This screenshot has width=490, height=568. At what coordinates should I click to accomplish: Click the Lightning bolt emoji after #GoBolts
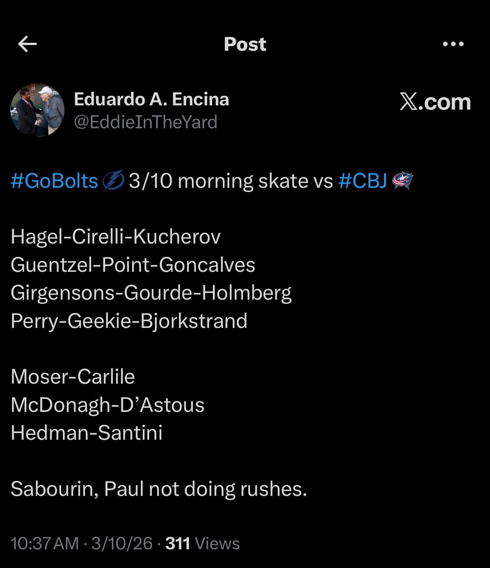(x=113, y=181)
